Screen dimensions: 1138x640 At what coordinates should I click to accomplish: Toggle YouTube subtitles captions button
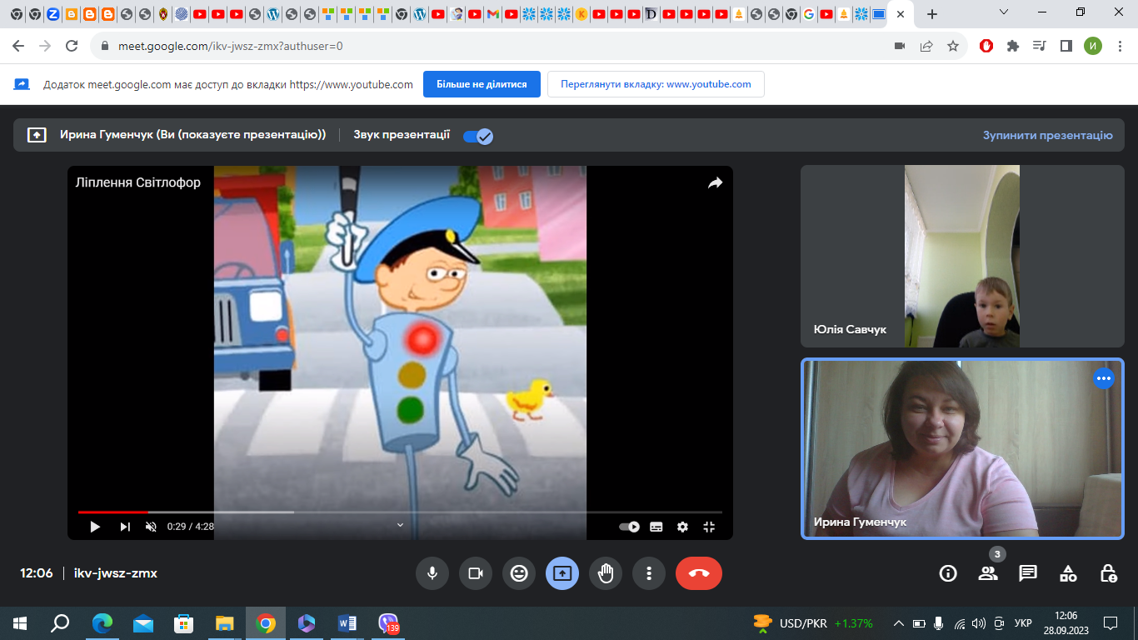(x=656, y=527)
